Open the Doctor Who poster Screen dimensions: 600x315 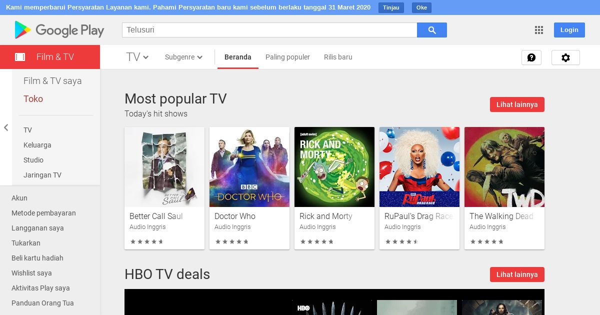click(249, 167)
